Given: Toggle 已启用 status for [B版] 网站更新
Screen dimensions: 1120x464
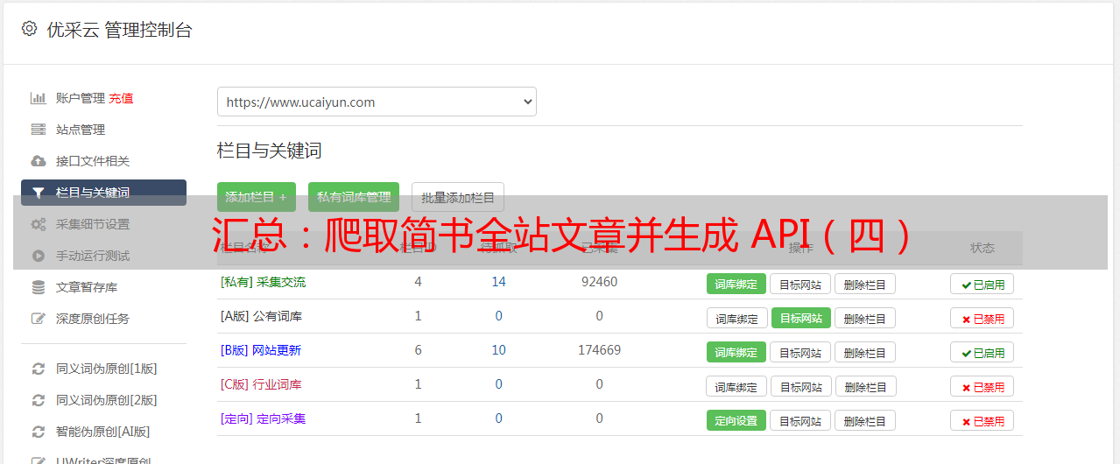Looking at the screenshot, I should [x=983, y=352].
